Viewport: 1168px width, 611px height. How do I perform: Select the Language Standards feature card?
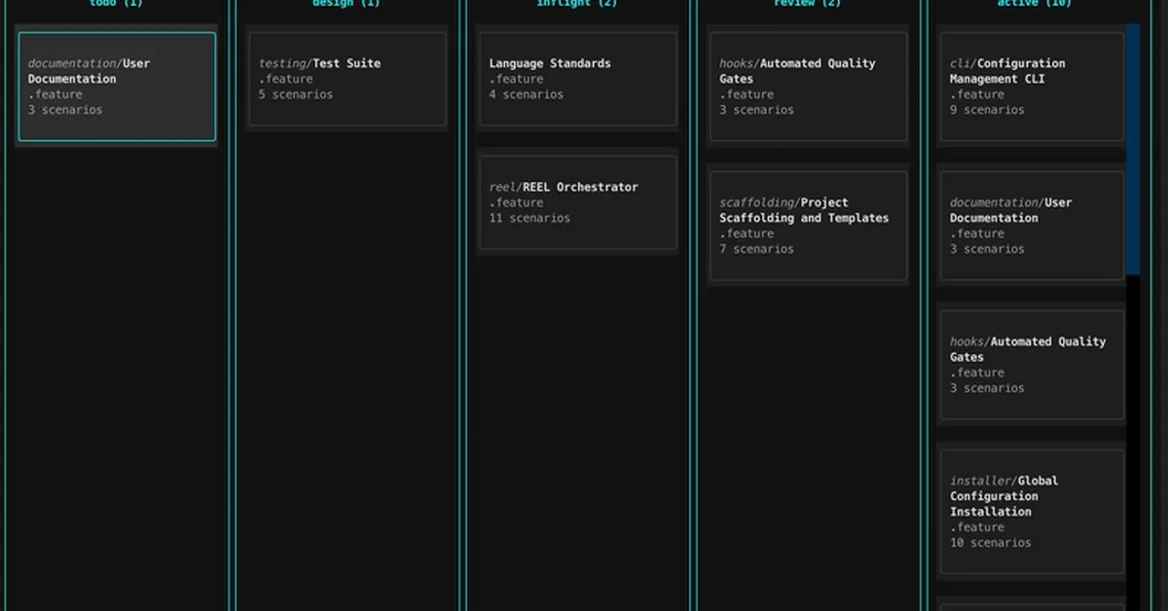point(577,79)
